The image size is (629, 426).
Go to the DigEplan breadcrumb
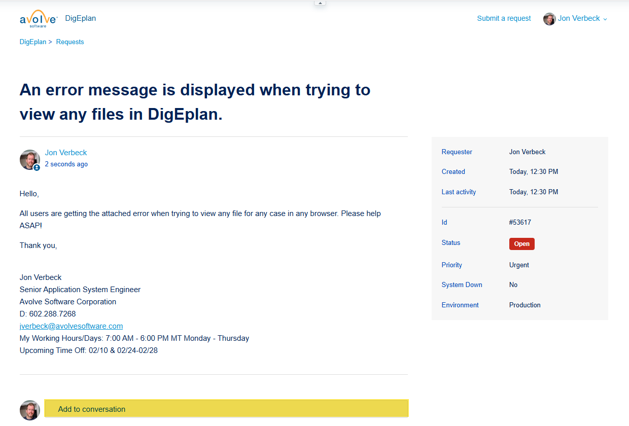[x=33, y=42]
